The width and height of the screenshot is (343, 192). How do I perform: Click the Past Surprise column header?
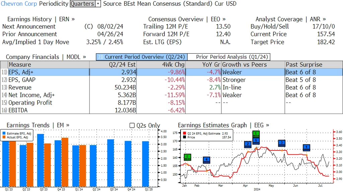pyautogui.click(x=314, y=65)
